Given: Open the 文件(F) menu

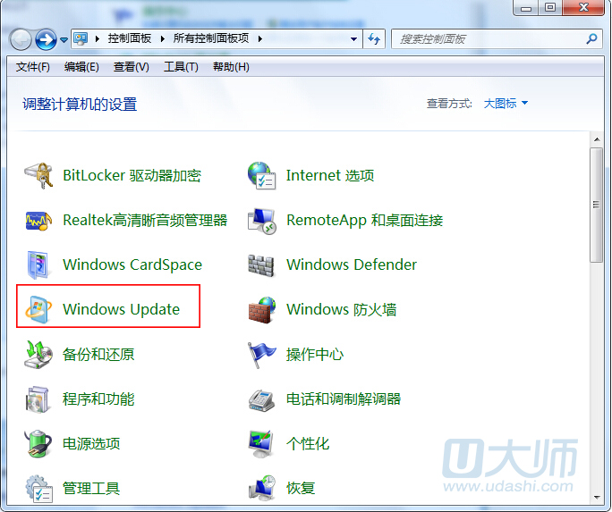Looking at the screenshot, I should point(33,67).
